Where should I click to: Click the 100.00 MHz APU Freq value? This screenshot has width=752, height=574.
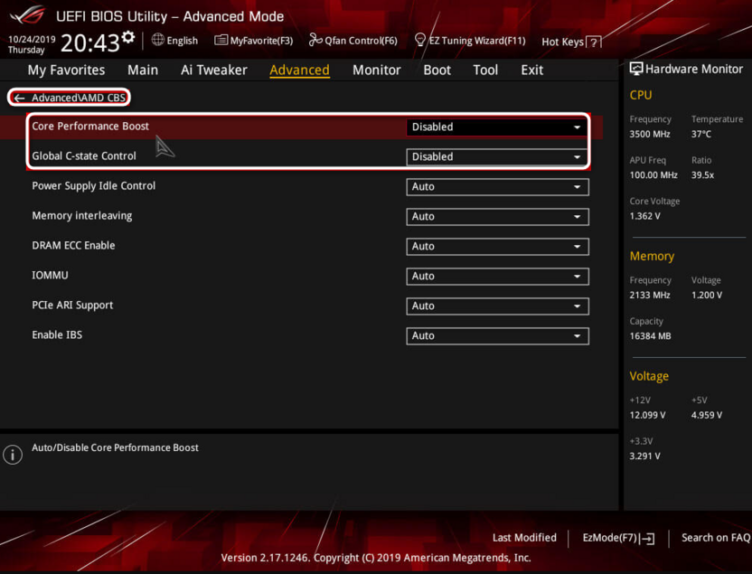point(653,175)
